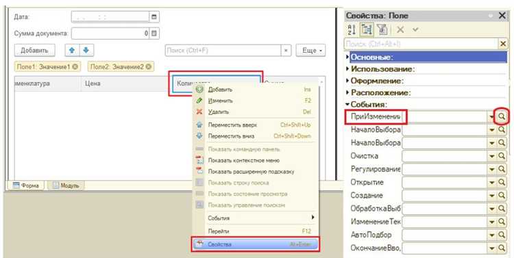Open calculator icon beside Сумма документа field
This screenshot has width=514, height=258.
[154, 33]
